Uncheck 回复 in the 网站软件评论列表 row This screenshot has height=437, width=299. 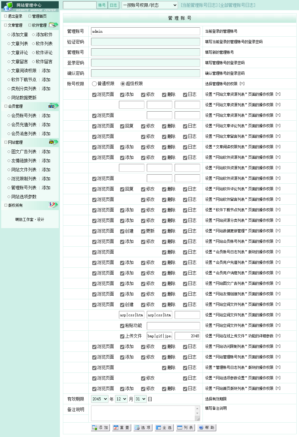tap(122, 189)
